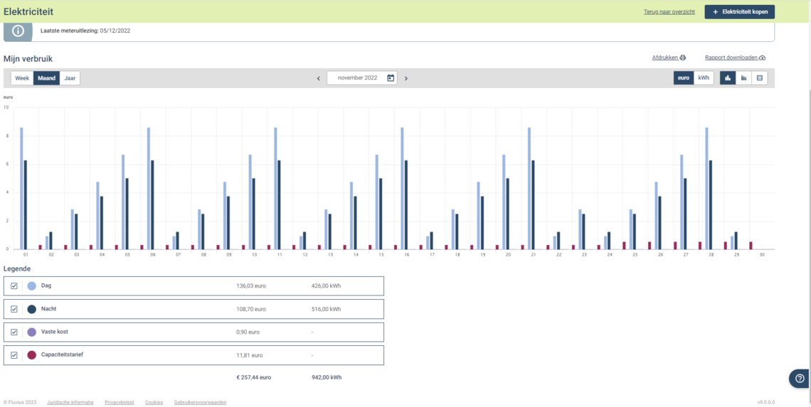The height and width of the screenshot is (407, 811).
Task: Select the Jaar period tab
Action: (70, 78)
